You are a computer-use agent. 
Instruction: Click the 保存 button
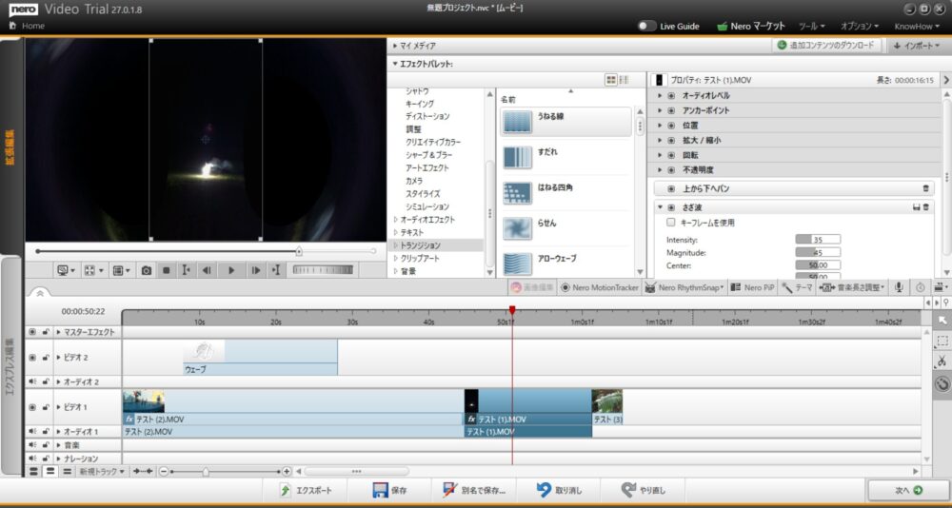[x=389, y=490]
